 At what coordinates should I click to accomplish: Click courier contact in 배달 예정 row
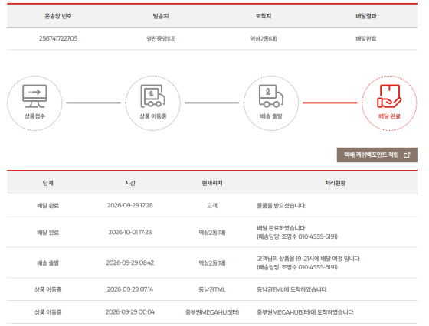297,267
